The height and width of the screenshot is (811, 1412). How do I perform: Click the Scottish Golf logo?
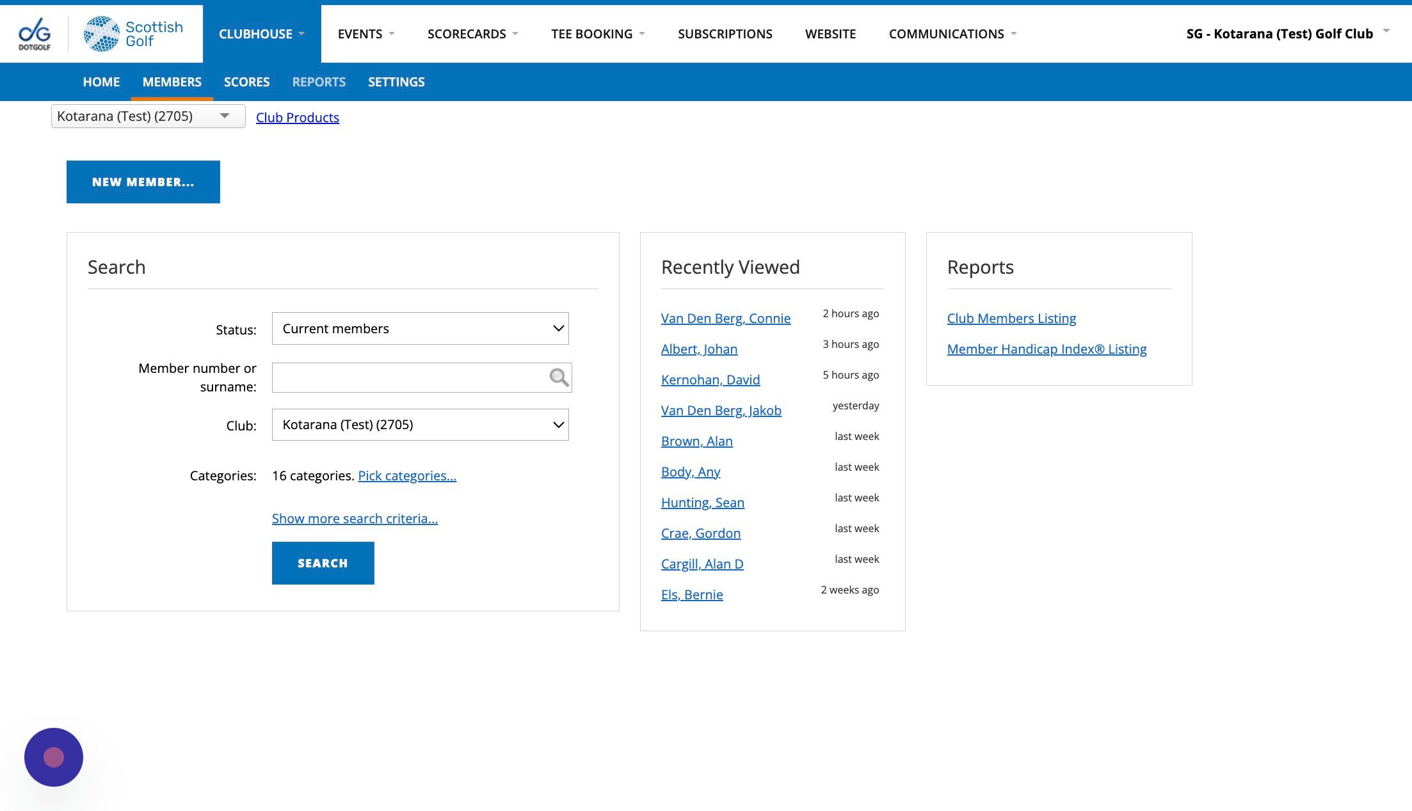(x=134, y=34)
